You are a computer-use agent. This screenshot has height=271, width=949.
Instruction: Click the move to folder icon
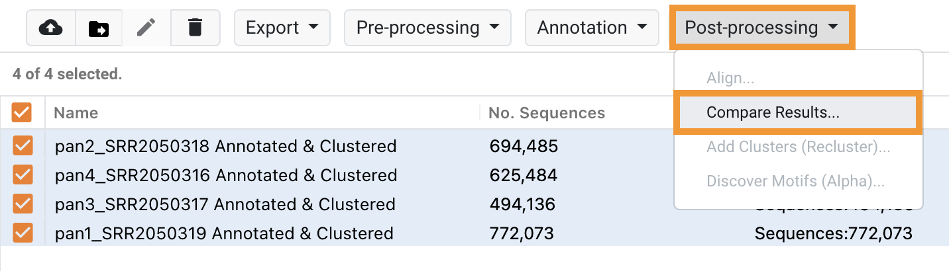(x=99, y=28)
